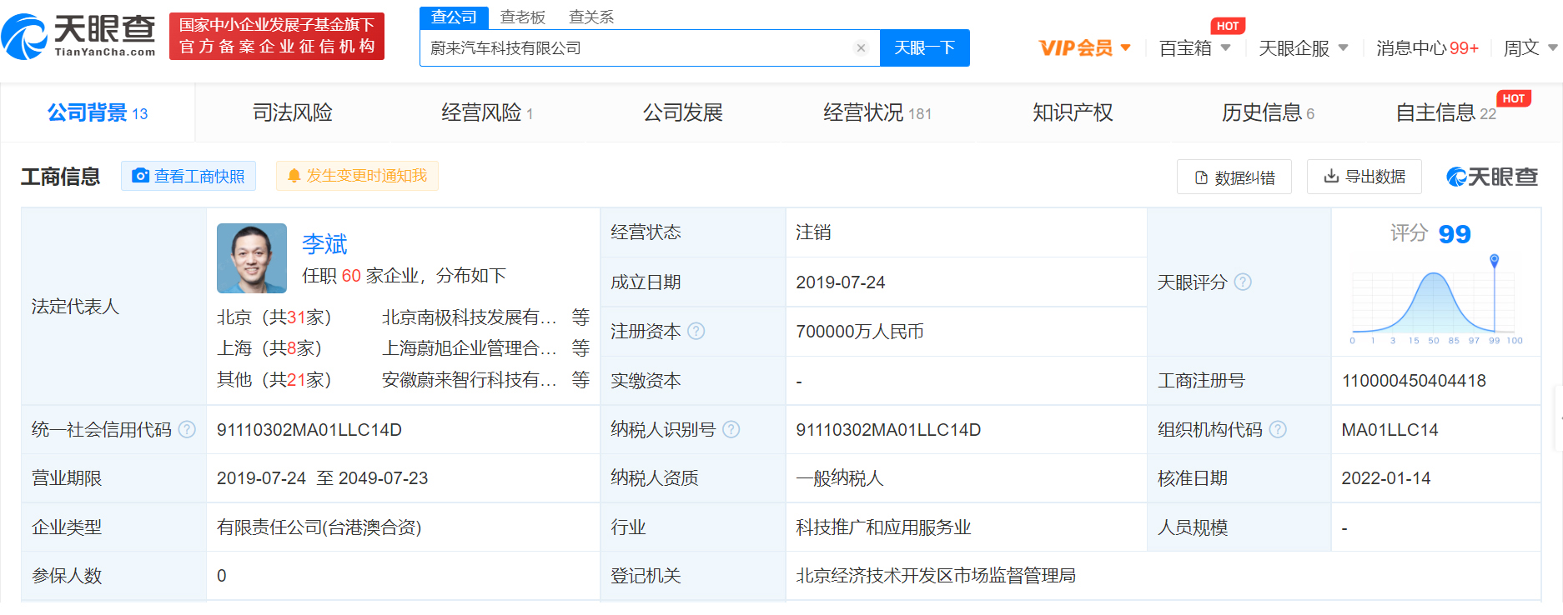Image resolution: width=1563 pixels, height=615 pixels.
Task: Open the VIP会员 dropdown
Action: pos(1084,48)
